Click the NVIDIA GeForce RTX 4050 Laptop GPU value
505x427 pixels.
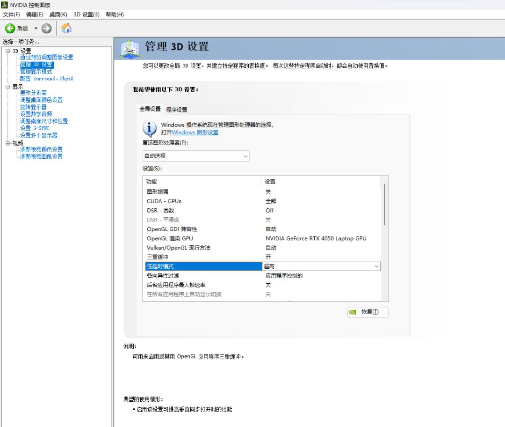[x=316, y=239]
